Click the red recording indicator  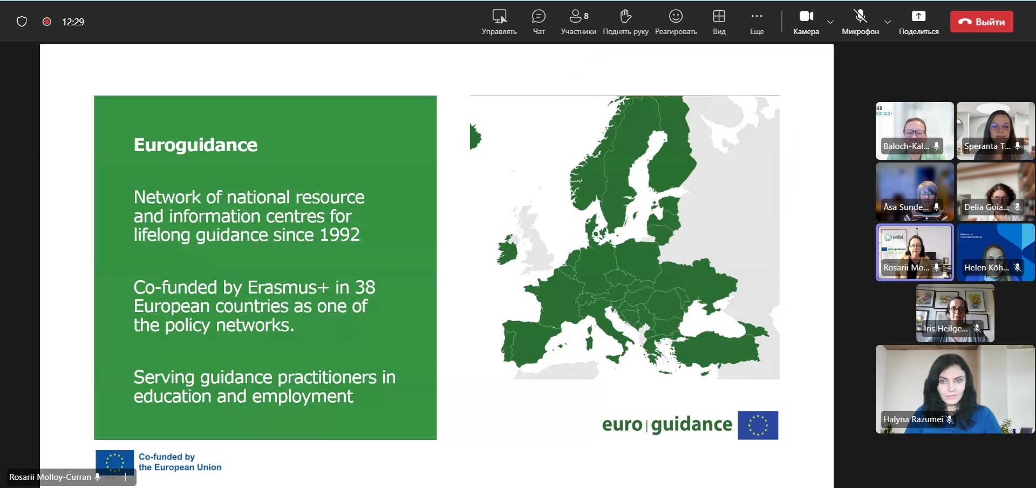point(47,22)
